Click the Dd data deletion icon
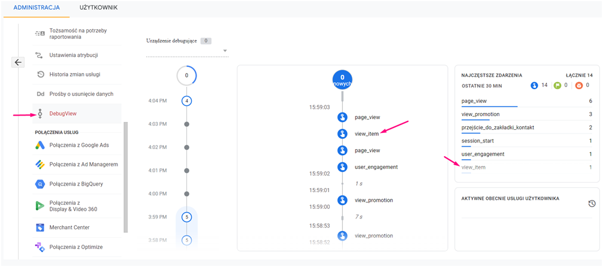Image resolution: width=603 pixels, height=267 pixels. (40, 94)
